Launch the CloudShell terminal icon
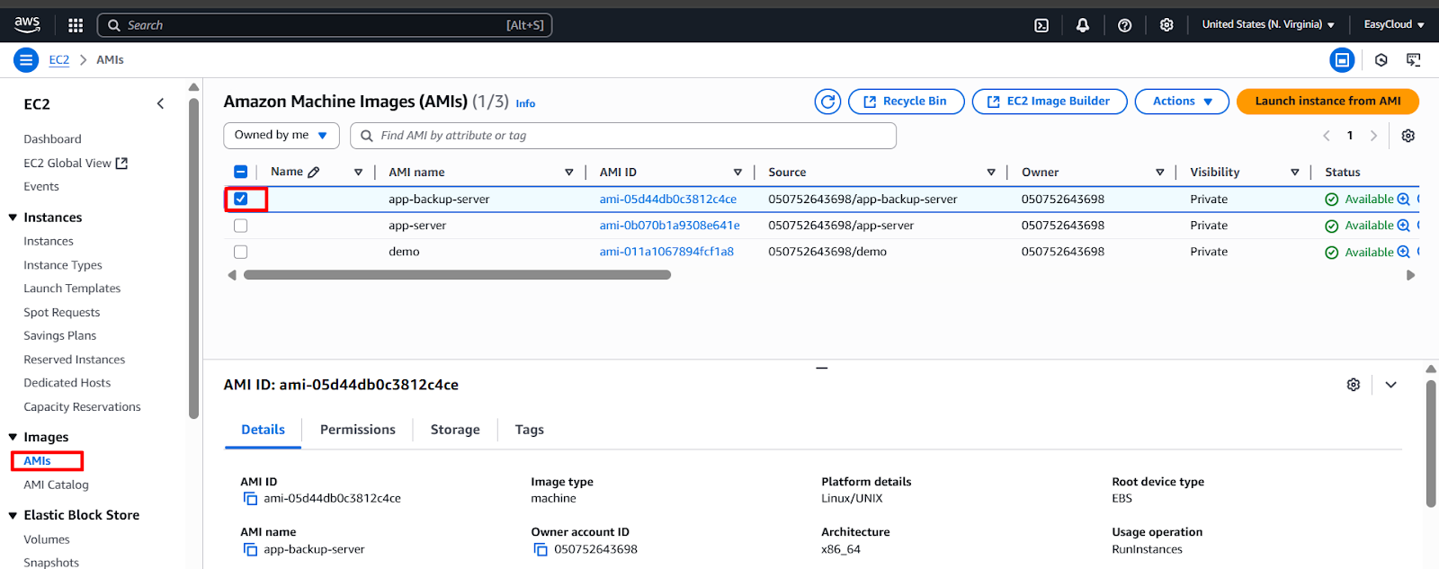Viewport: 1439px width, 569px height. (x=1041, y=25)
